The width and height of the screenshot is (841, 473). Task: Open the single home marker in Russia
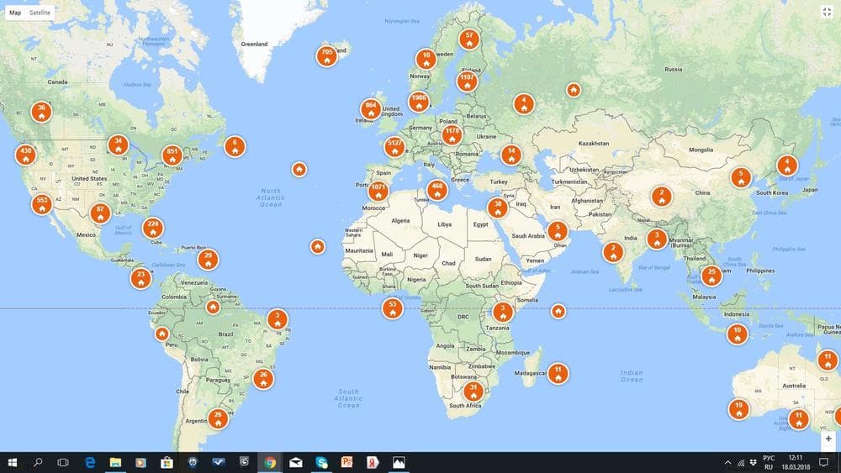[574, 89]
